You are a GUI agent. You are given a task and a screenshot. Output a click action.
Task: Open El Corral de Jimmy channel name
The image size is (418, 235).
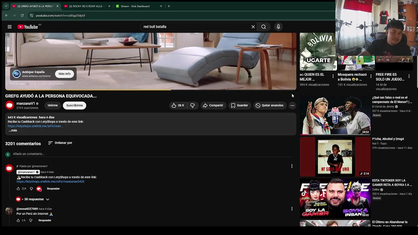pos(383,107)
